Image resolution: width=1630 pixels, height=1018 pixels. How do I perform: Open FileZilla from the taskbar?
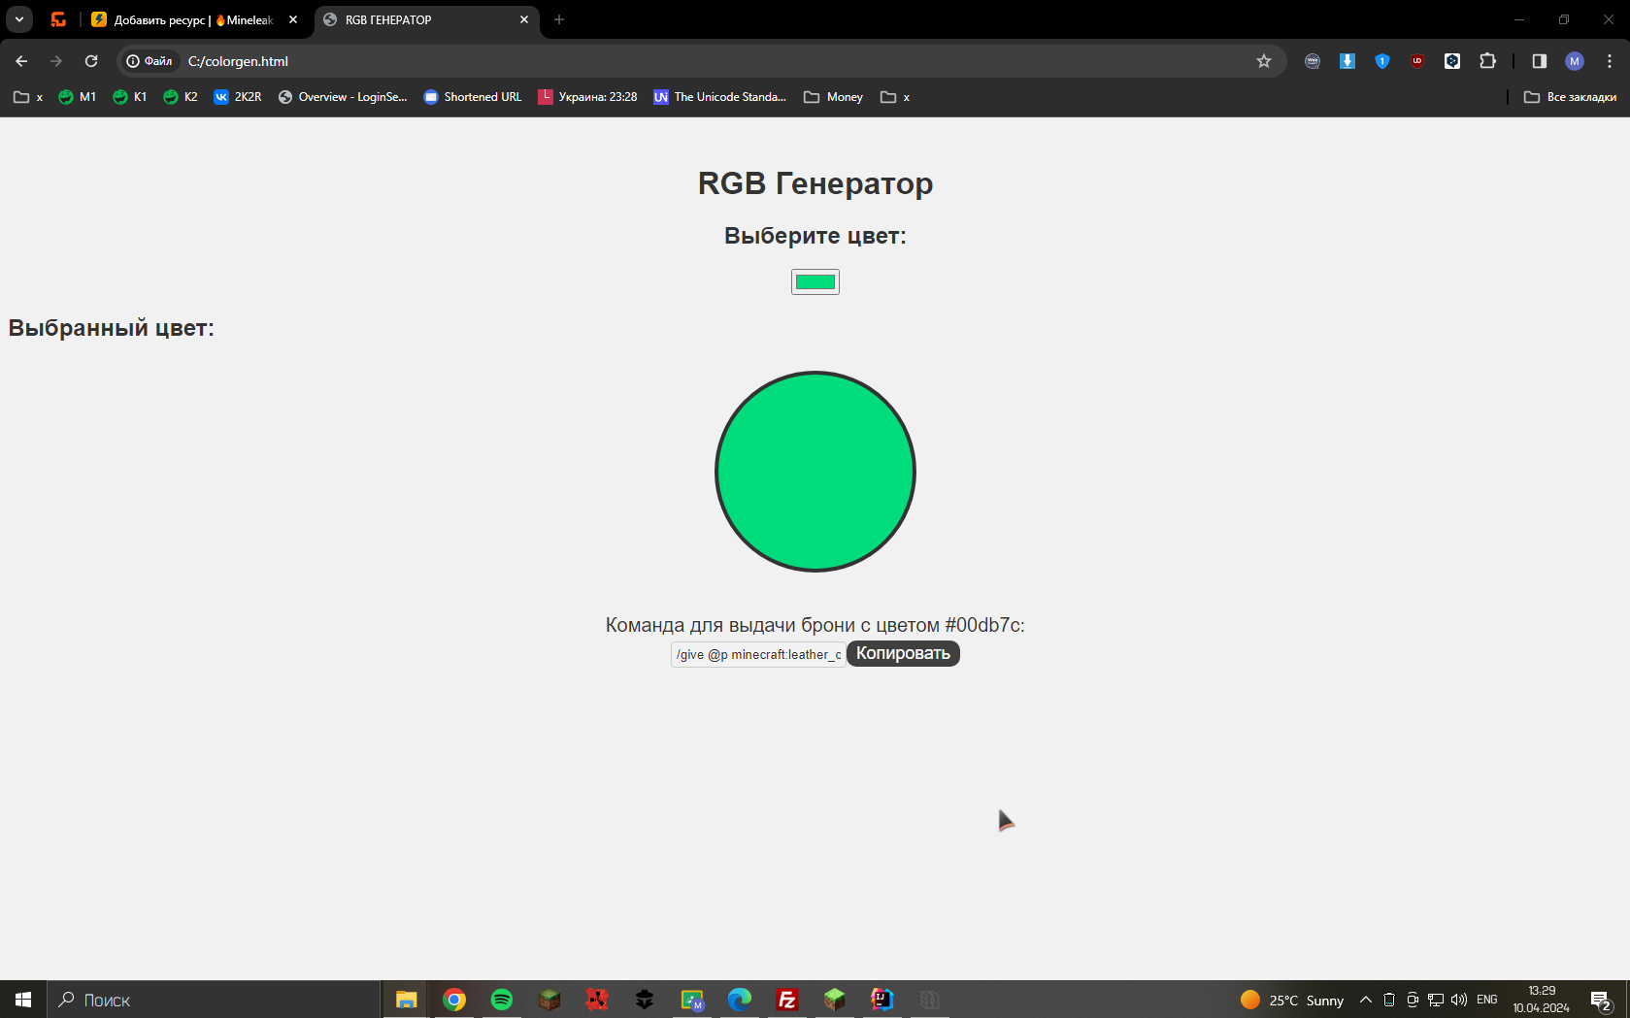[x=787, y=1000]
